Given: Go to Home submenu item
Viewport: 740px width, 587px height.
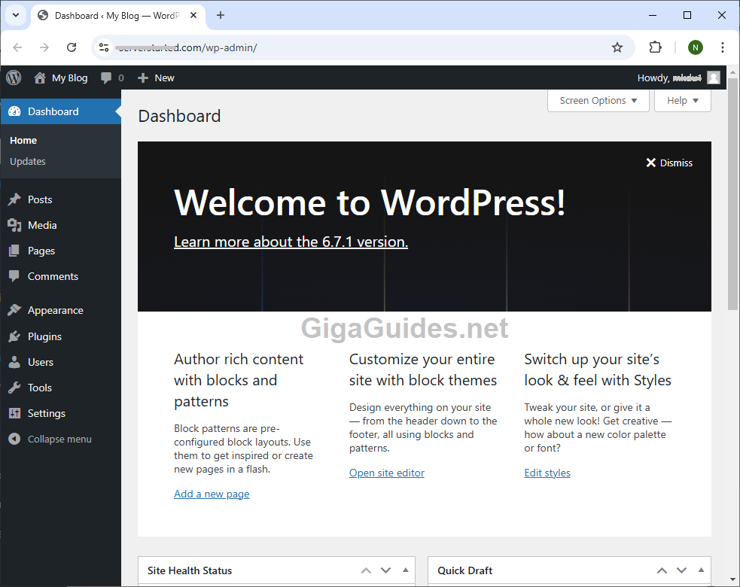Looking at the screenshot, I should [23, 140].
